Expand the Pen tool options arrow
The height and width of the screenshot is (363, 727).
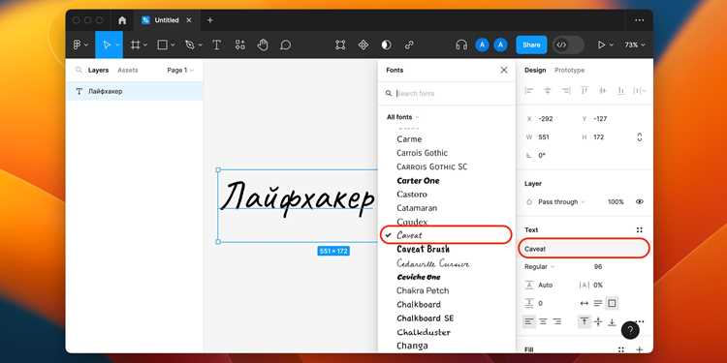click(200, 45)
